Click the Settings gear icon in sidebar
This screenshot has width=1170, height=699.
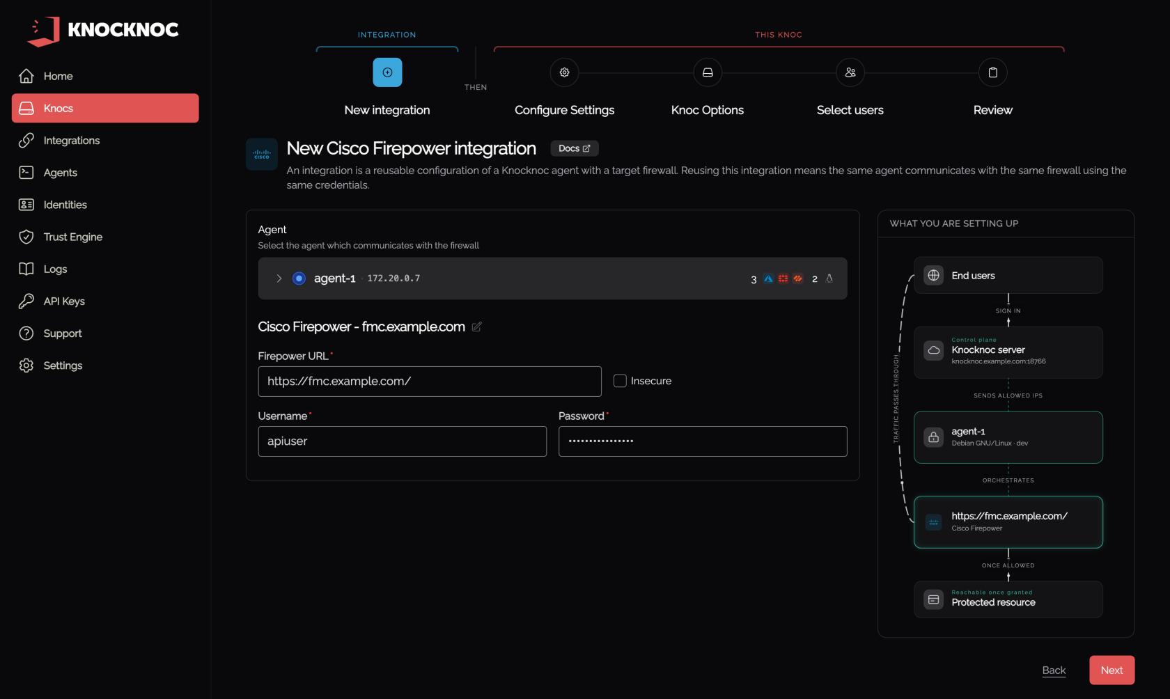(26, 366)
